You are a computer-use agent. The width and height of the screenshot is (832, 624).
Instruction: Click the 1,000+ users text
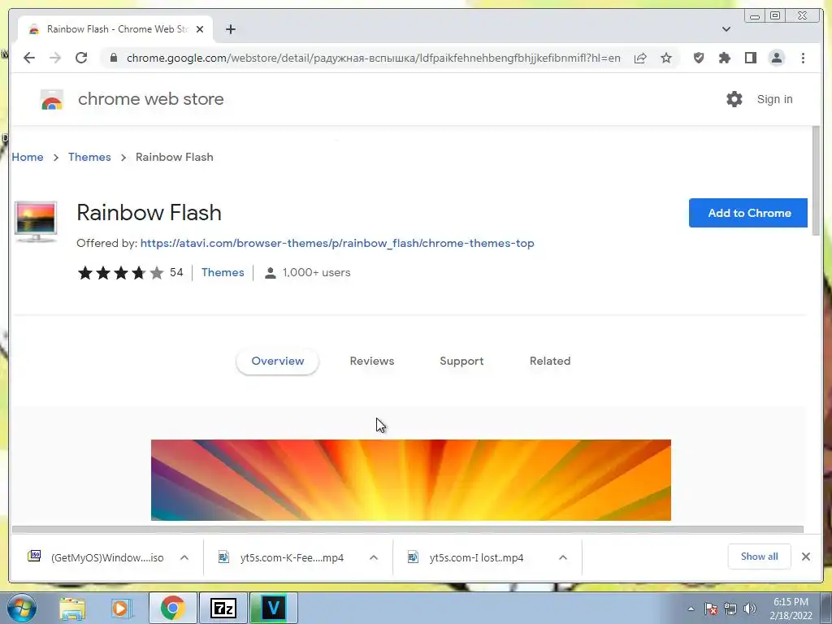pyautogui.click(x=316, y=273)
